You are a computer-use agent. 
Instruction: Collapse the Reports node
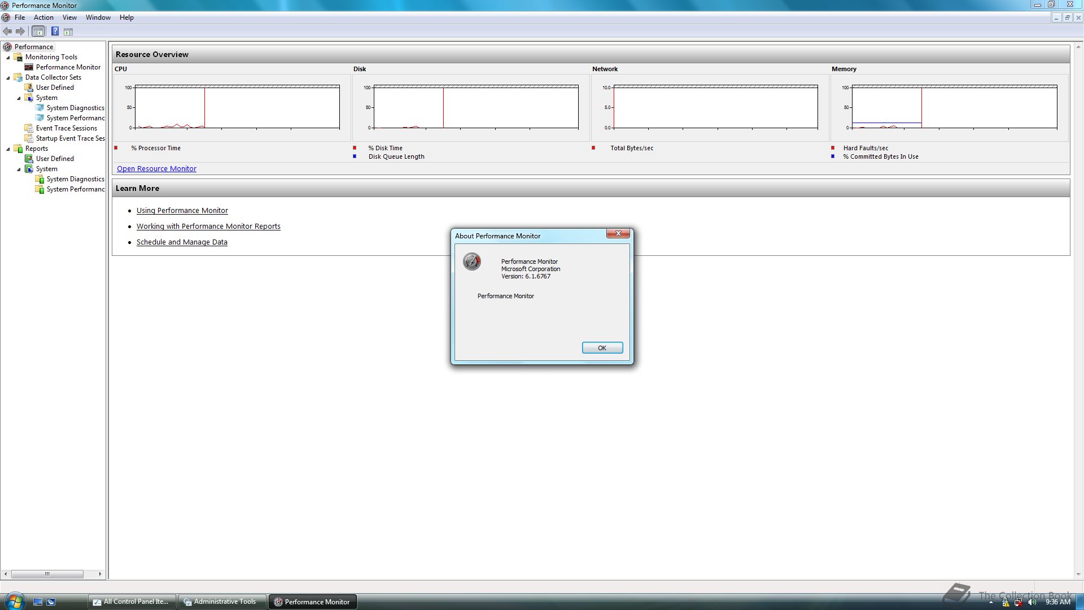8,149
